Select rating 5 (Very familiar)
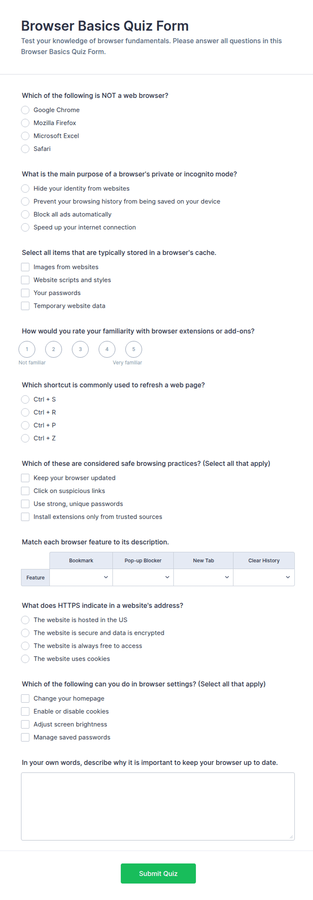The image size is (313, 900). pyautogui.click(x=134, y=349)
